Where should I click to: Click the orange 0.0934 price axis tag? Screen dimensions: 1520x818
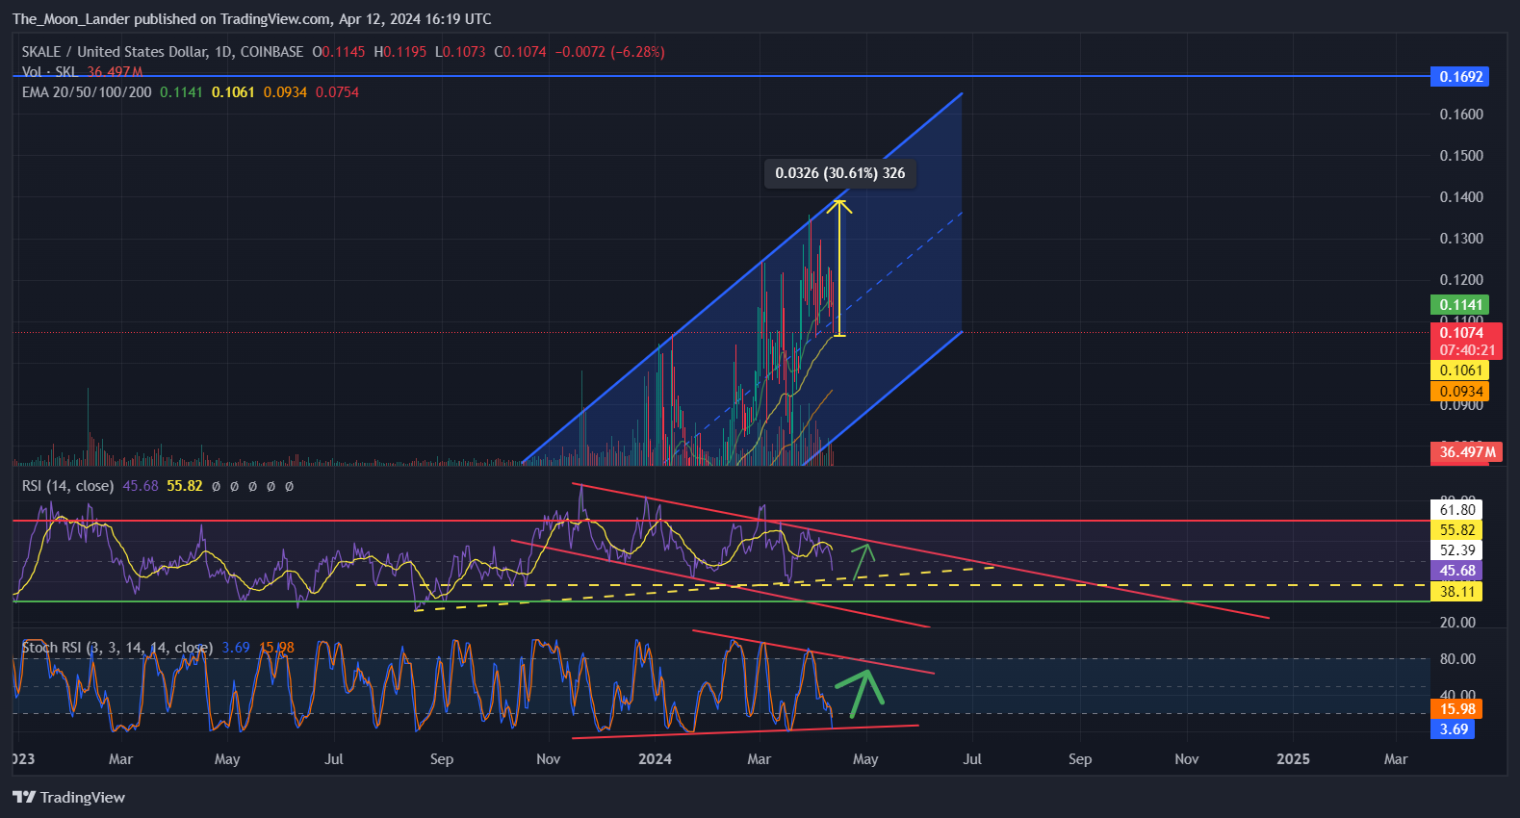tap(1460, 392)
